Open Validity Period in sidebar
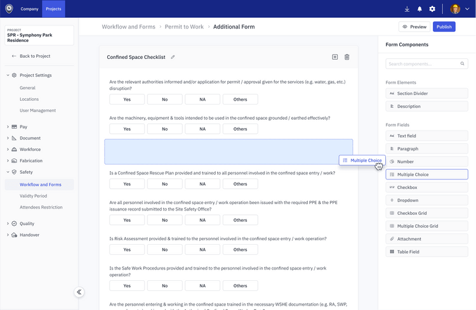The width and height of the screenshot is (476, 310). coord(33,196)
